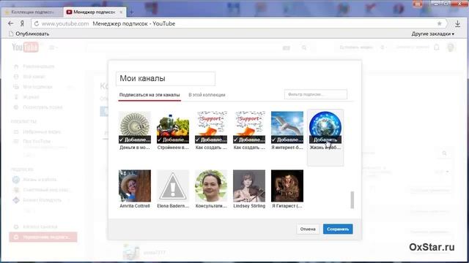
Task: Click the home icon beside Рекомендации
Action: (x=16, y=66)
